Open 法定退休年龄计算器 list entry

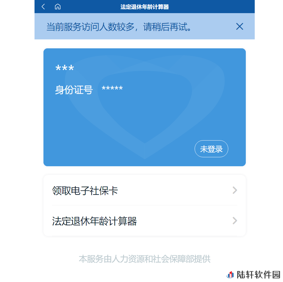[144, 221]
